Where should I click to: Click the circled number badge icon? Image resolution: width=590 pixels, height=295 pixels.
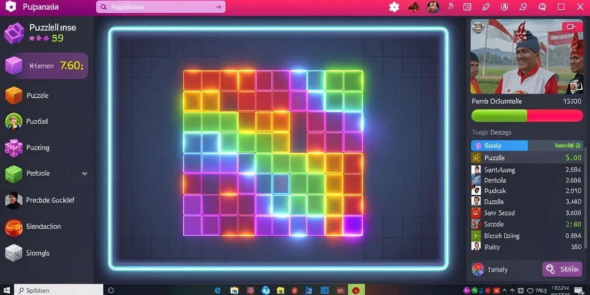505,7
